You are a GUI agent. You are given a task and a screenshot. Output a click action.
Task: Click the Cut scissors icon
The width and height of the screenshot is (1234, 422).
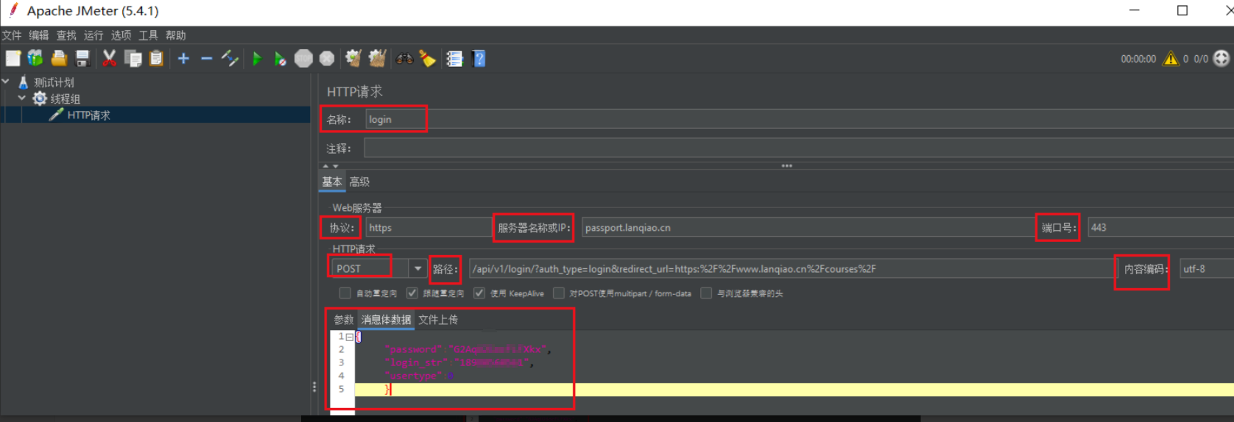109,59
